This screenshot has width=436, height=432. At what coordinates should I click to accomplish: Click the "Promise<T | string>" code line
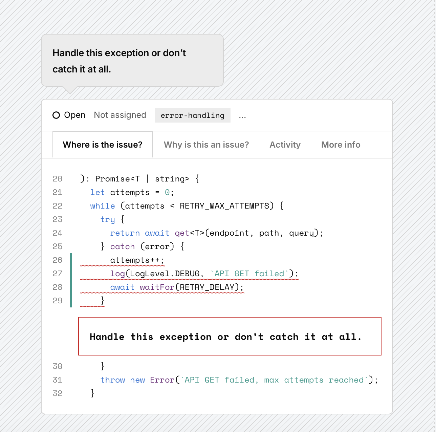click(x=140, y=179)
